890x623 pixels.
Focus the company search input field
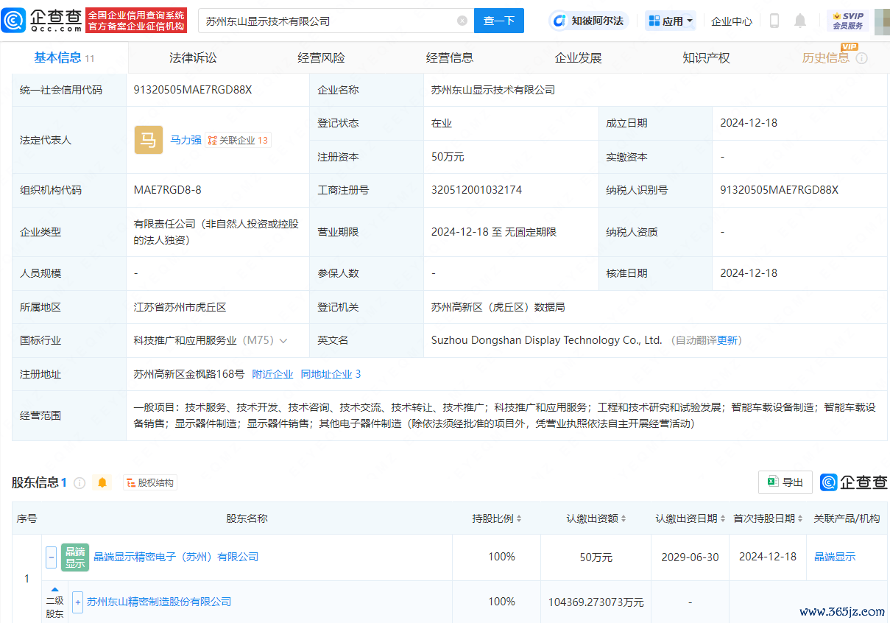[328, 21]
